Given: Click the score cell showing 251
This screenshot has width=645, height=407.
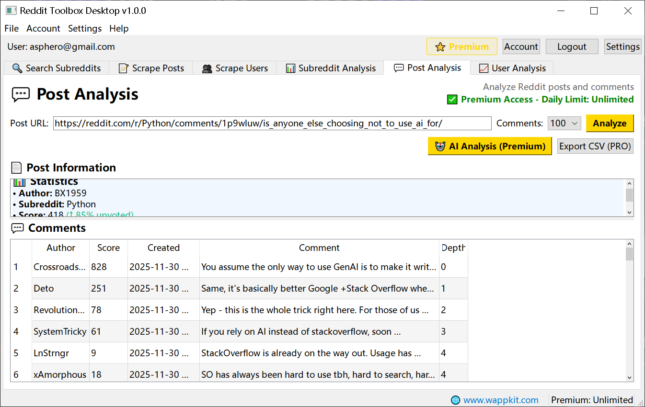Looking at the screenshot, I should [x=108, y=288].
